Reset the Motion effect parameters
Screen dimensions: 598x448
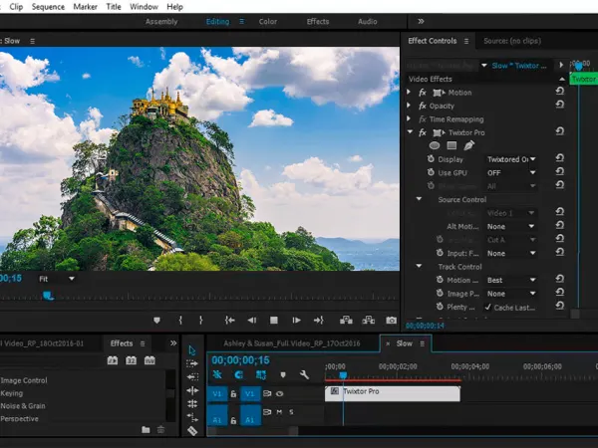(x=560, y=93)
